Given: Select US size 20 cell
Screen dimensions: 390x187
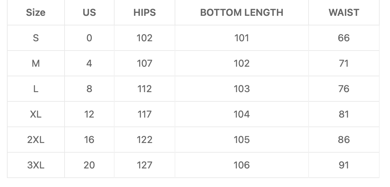Looking at the screenshot, I should 89,165.
